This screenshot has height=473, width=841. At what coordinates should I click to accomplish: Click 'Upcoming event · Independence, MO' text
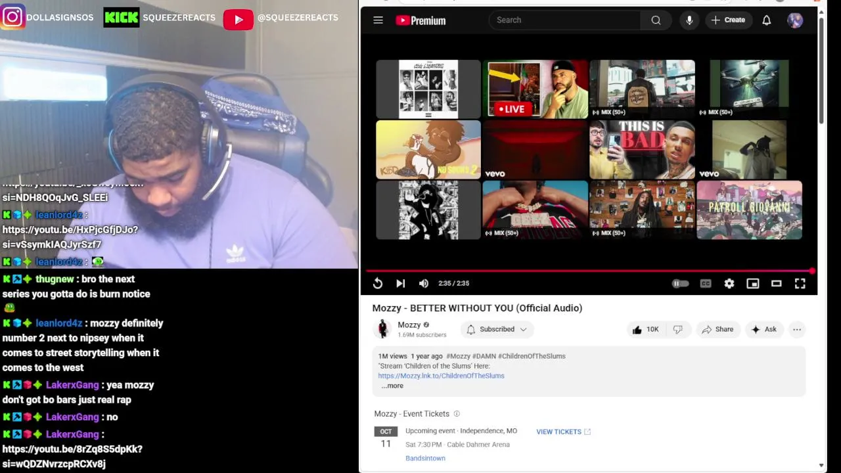(461, 431)
